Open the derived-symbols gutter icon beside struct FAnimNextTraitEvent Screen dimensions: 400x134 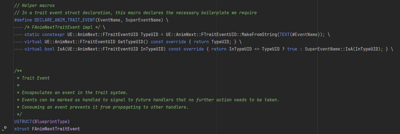pos(4,128)
